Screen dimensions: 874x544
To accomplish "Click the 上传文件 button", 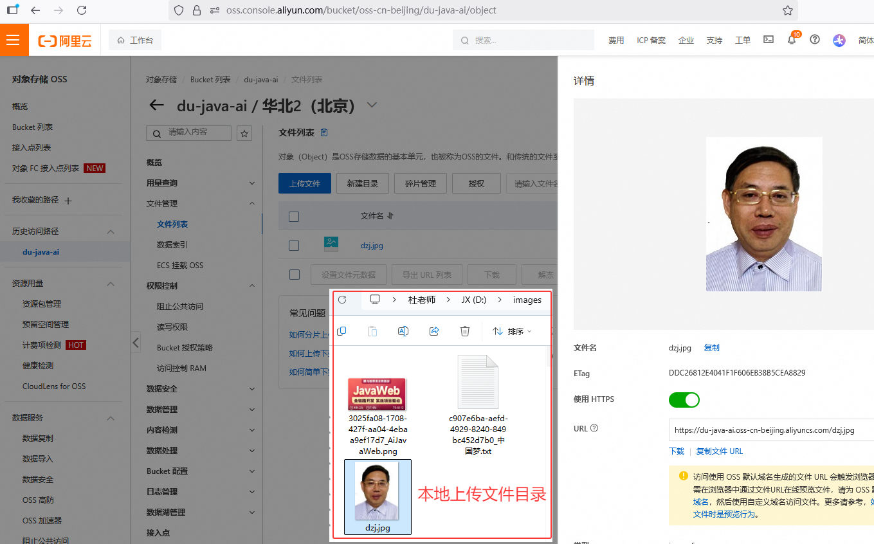I will [304, 183].
